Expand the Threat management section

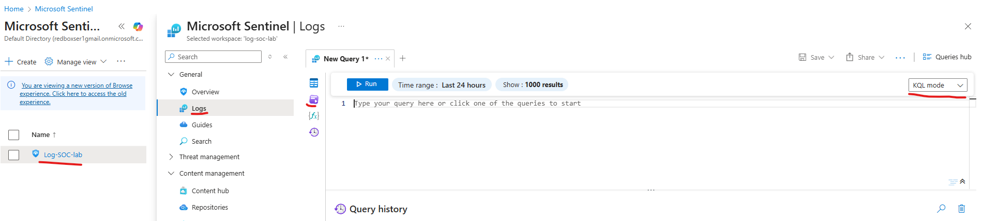pos(171,157)
